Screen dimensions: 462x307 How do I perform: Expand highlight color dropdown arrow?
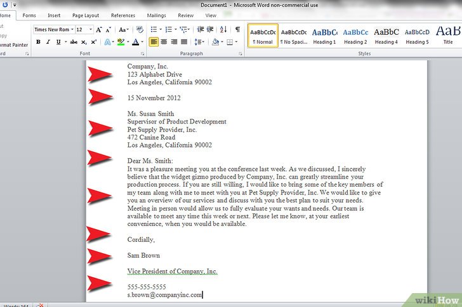(128, 42)
